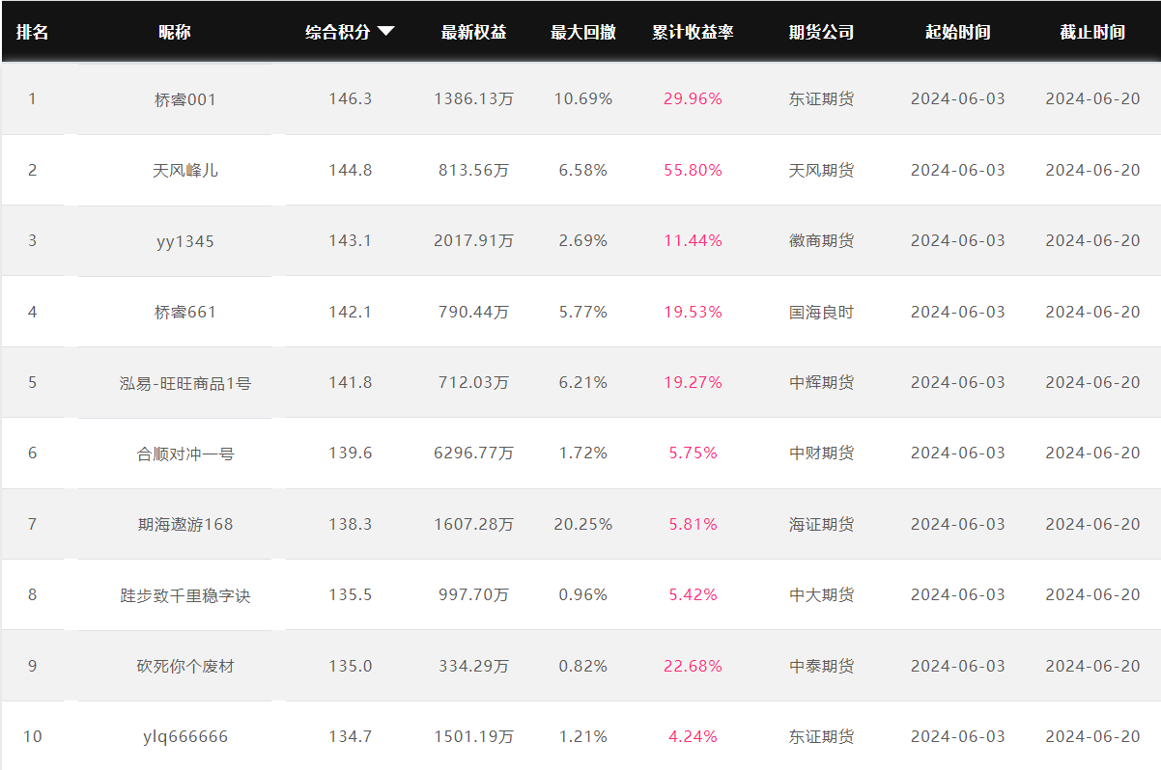Click equity value 1607.28万
This screenshot has width=1161, height=770.
[473, 524]
